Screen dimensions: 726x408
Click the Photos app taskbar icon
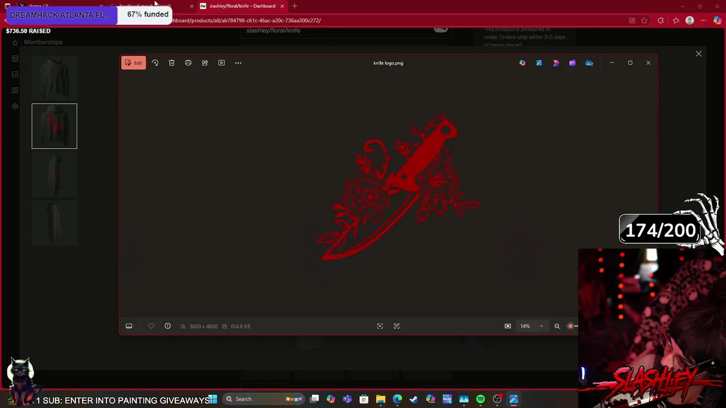pos(514,399)
